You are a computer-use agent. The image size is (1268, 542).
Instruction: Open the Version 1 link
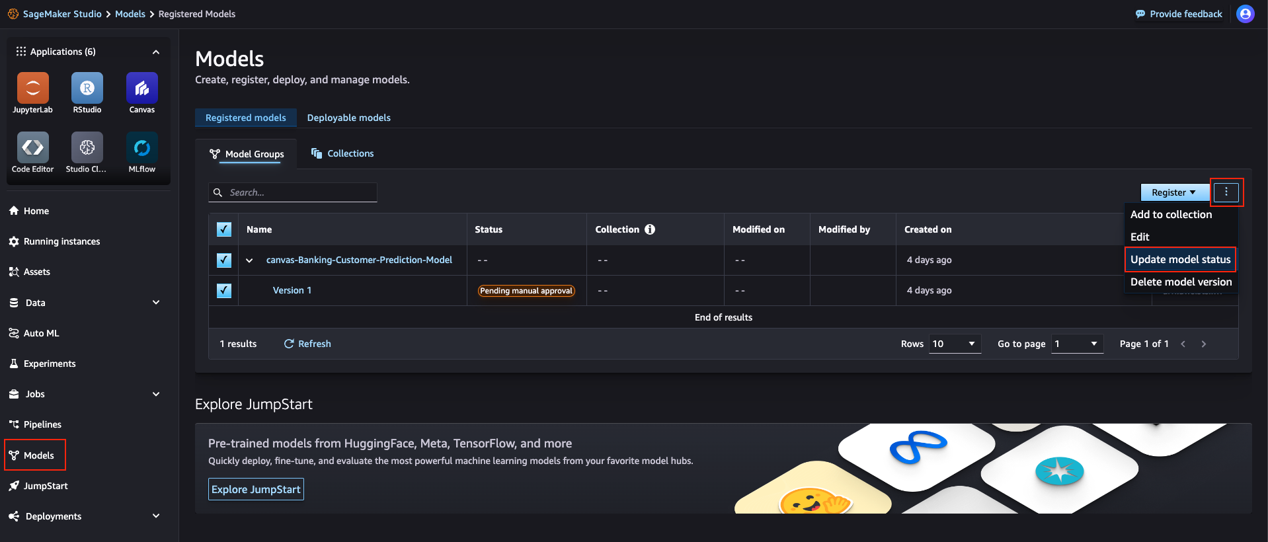[x=292, y=290]
